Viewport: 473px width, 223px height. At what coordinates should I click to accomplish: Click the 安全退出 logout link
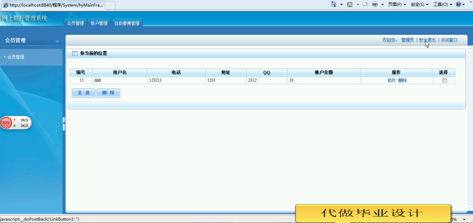click(427, 40)
